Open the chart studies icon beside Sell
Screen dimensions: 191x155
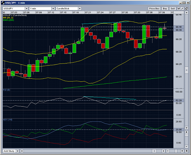click(179, 9)
